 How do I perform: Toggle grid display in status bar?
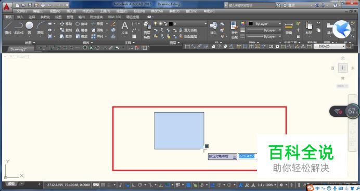(103, 185)
